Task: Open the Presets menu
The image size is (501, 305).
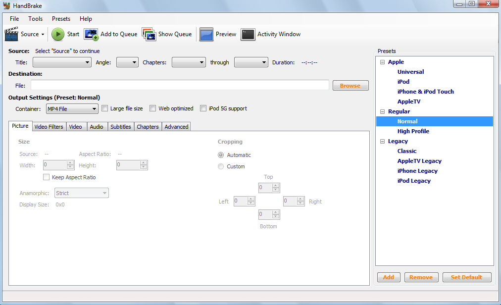Action: point(61,18)
